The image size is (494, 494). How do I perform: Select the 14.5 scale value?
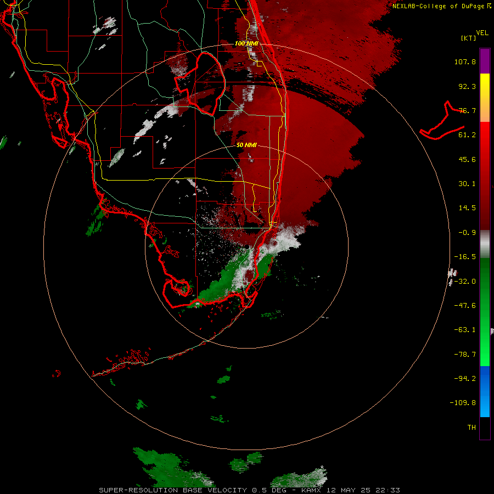[x=467, y=208]
